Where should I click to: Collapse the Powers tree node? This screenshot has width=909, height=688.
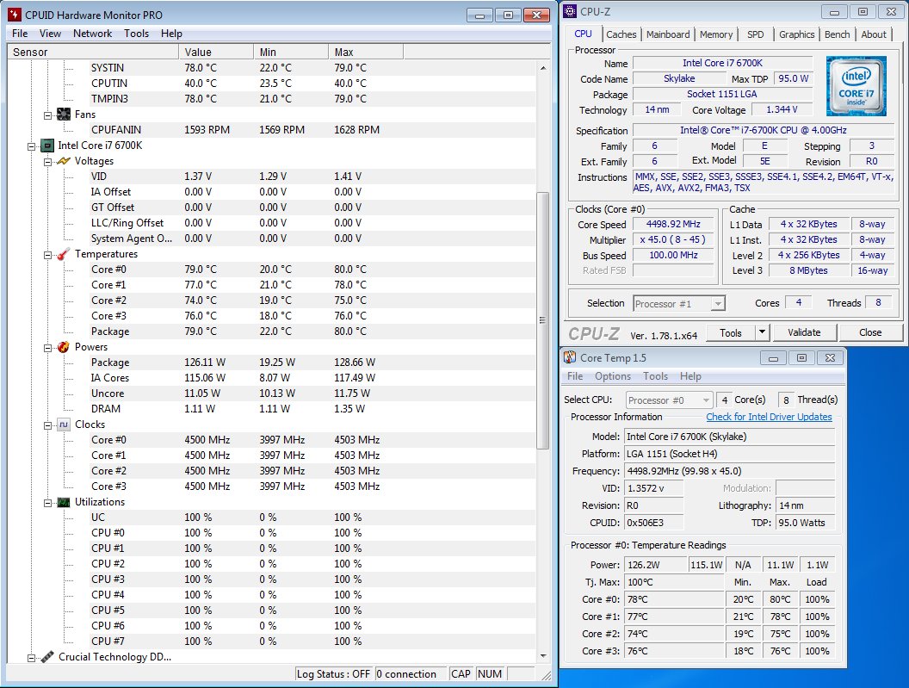48,348
